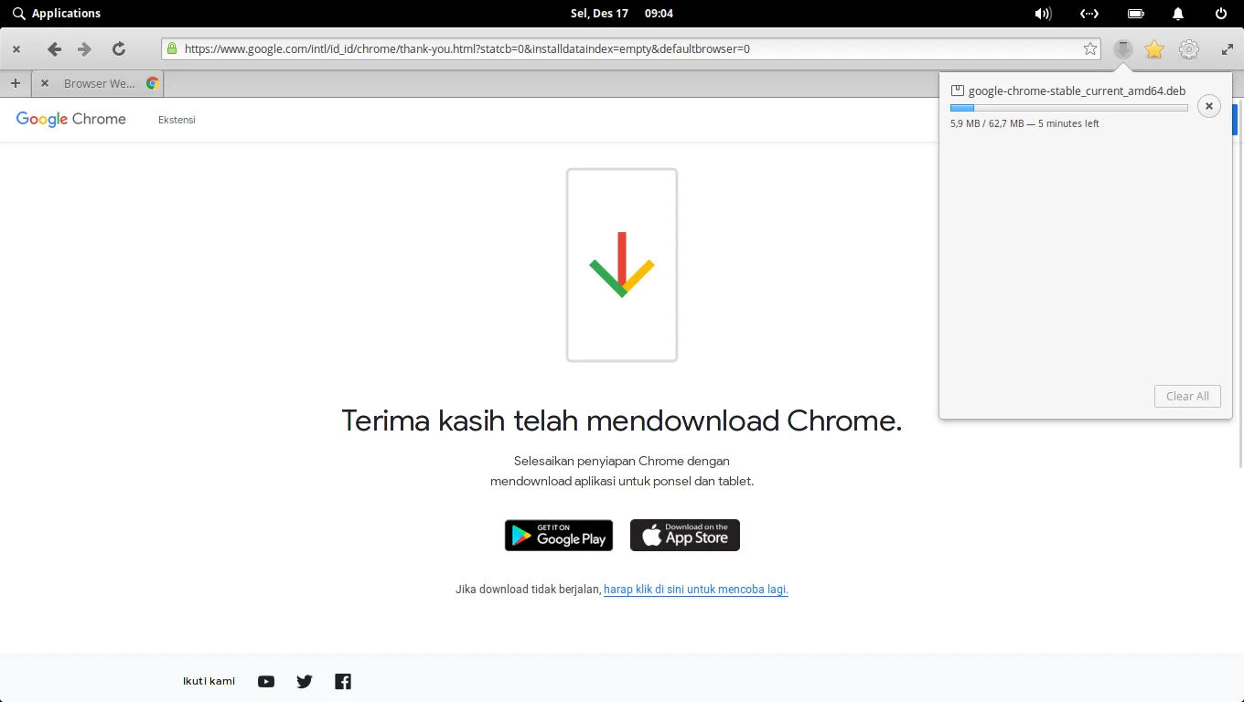Reload the current page
This screenshot has height=702, width=1244.
click(119, 49)
